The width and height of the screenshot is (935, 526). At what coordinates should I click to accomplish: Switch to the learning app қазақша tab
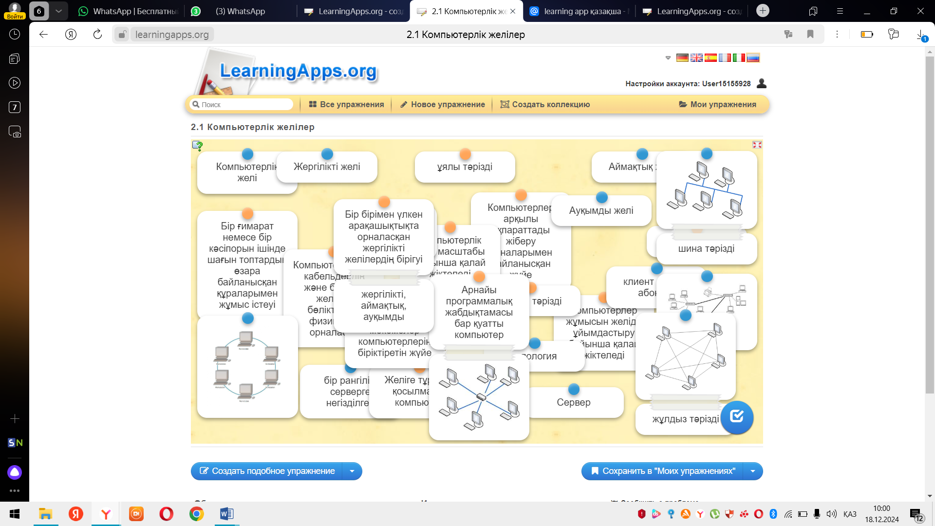580,11
